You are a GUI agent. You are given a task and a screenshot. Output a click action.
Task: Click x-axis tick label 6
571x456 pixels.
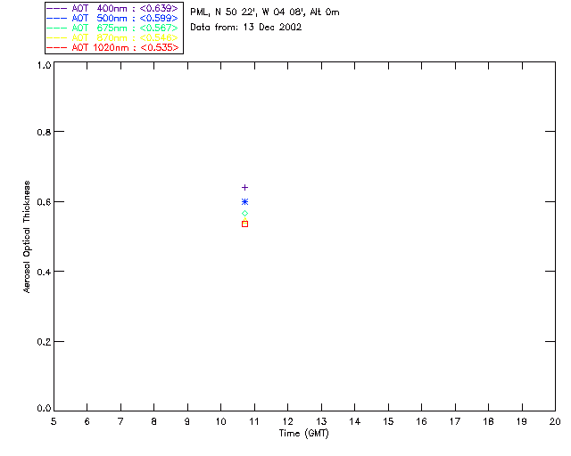point(87,421)
